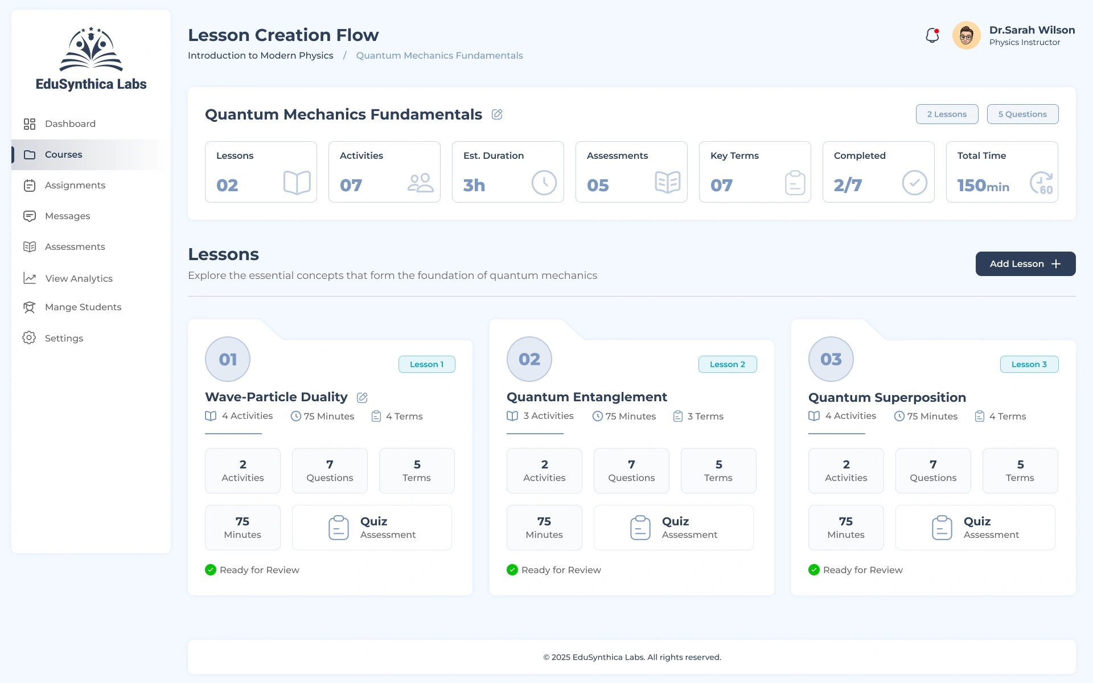The height and width of the screenshot is (683, 1093).
Task: Click the 5 Questions badge button
Action: click(1022, 114)
